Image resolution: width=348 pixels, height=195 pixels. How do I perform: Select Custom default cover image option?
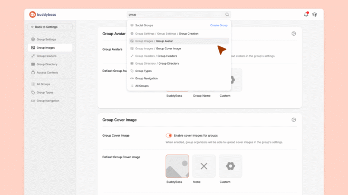click(x=230, y=166)
